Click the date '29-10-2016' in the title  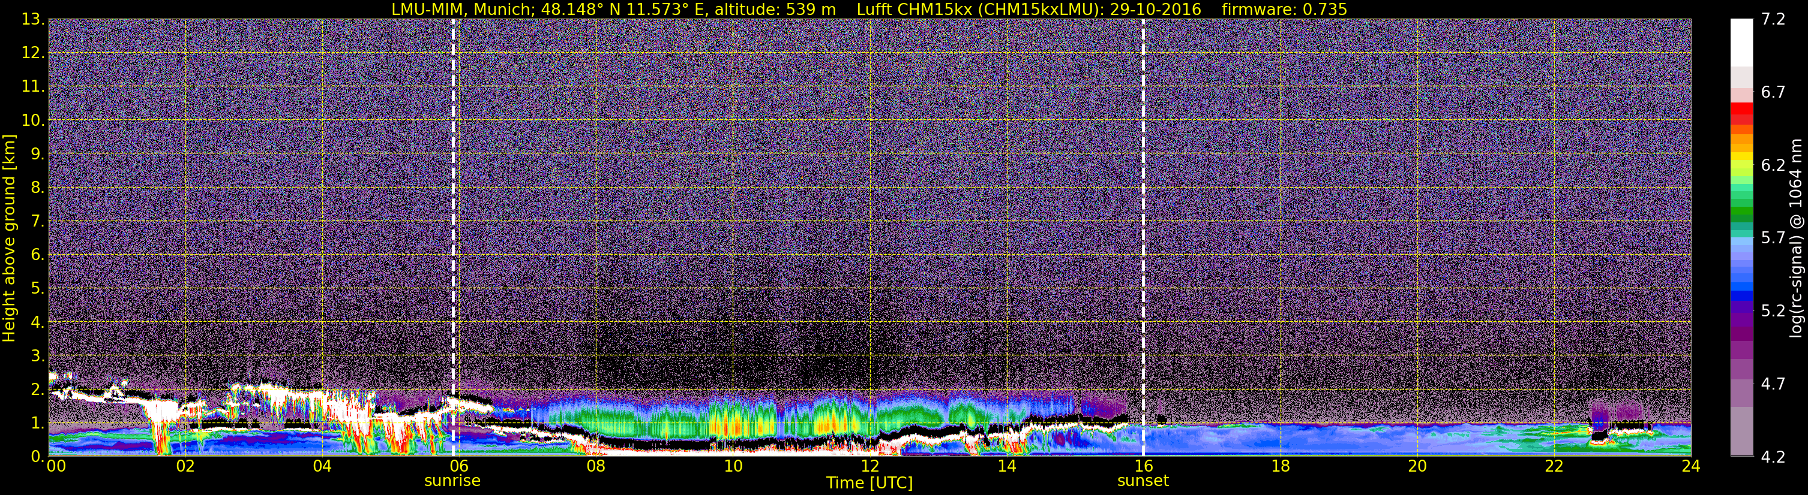click(1155, 9)
